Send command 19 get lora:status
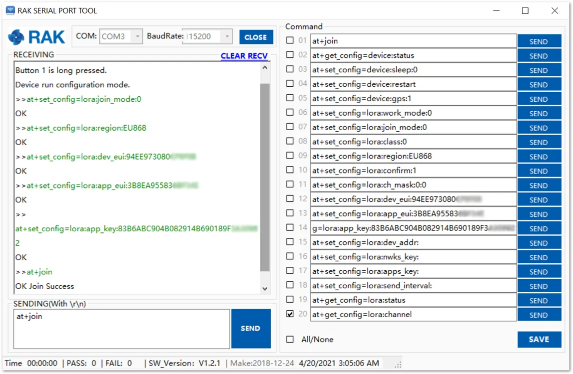This screenshot has height=374, width=573. click(539, 300)
